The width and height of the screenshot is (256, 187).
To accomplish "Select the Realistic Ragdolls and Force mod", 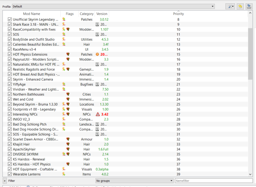I will (125, 69).
